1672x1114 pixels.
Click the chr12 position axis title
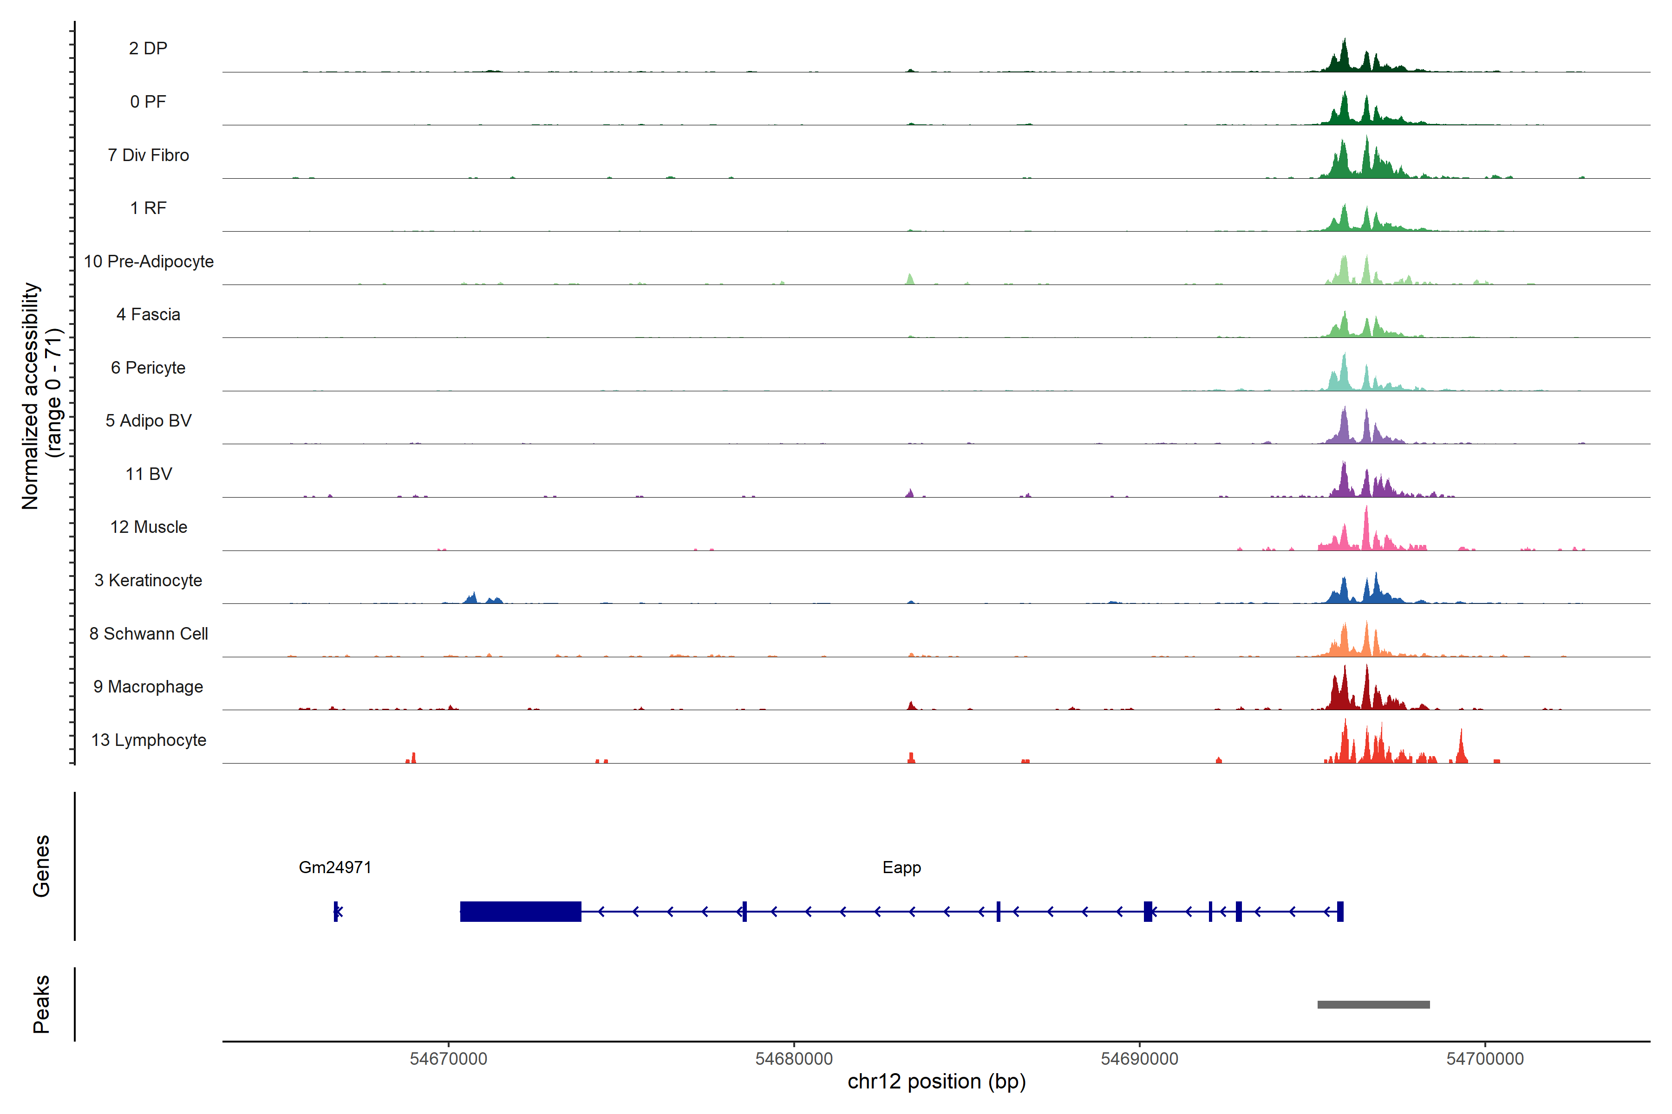[x=936, y=1082]
